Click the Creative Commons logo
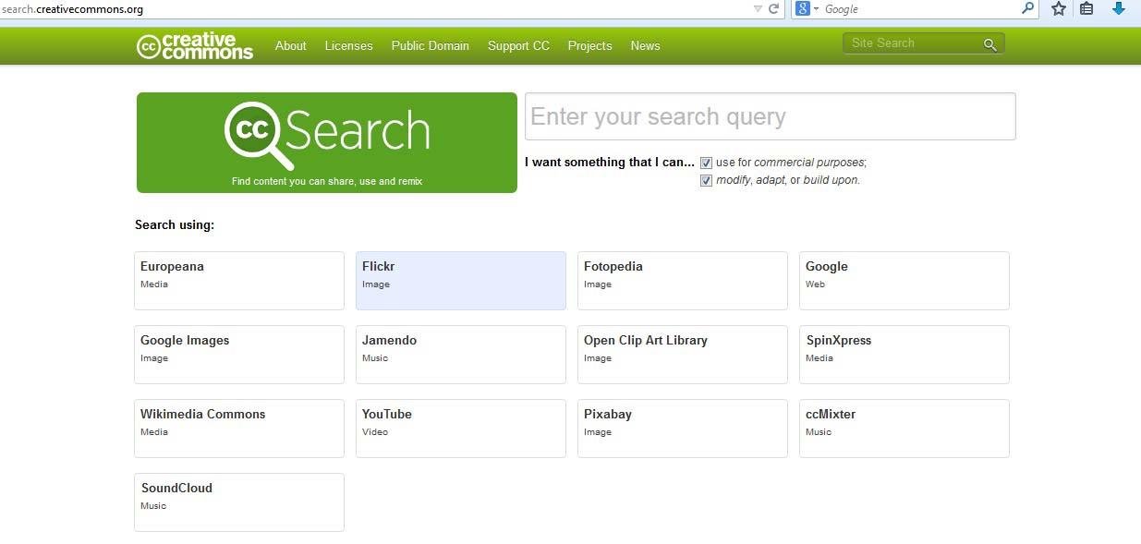1141x544 pixels. click(x=195, y=46)
